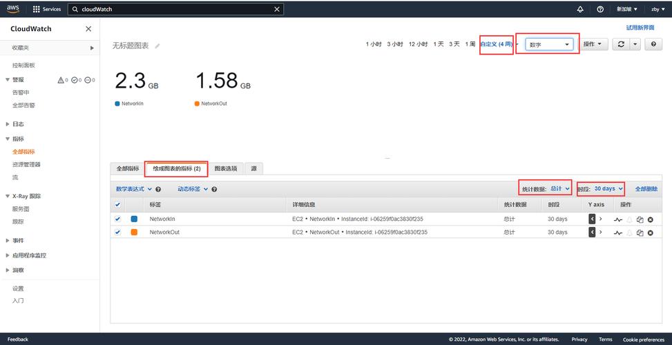Uncheck the NetworkIn metric checkbox
The height and width of the screenshot is (345, 672).
[117, 219]
